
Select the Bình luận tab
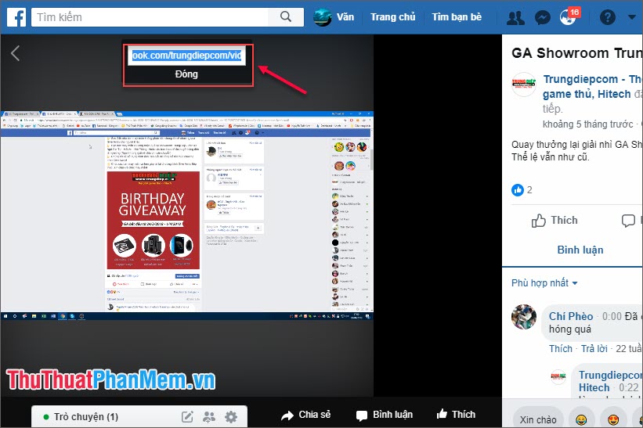point(580,250)
